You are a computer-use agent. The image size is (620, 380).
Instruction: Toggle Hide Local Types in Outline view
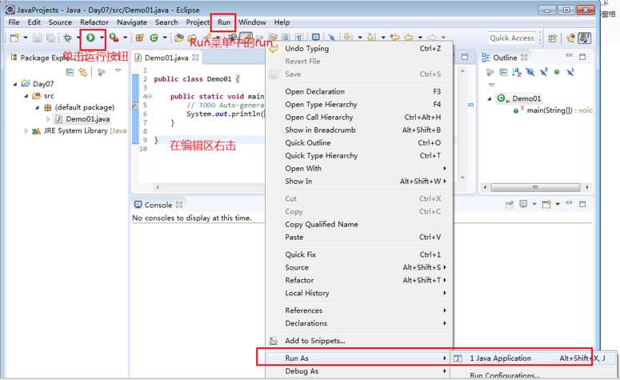pos(570,72)
